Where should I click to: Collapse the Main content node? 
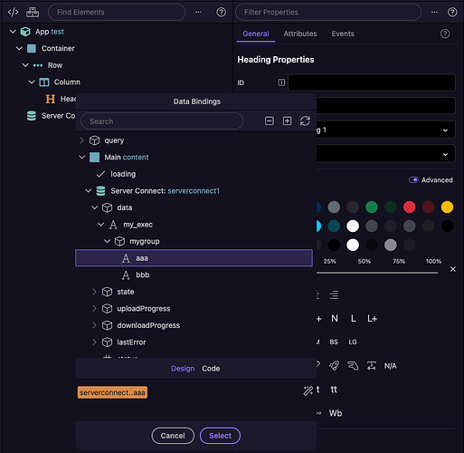point(81,157)
